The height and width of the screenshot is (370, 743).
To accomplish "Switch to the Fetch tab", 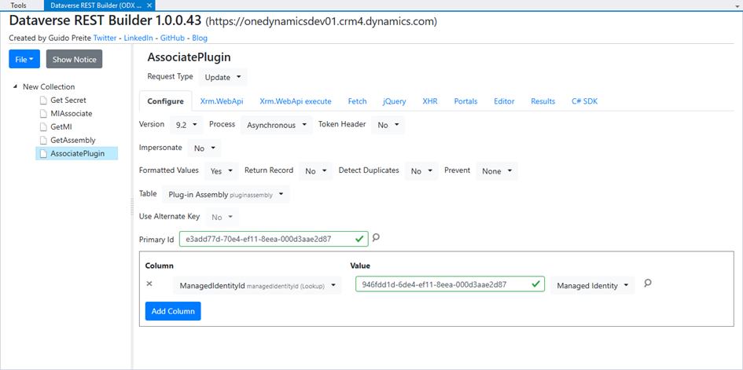I will coord(357,101).
